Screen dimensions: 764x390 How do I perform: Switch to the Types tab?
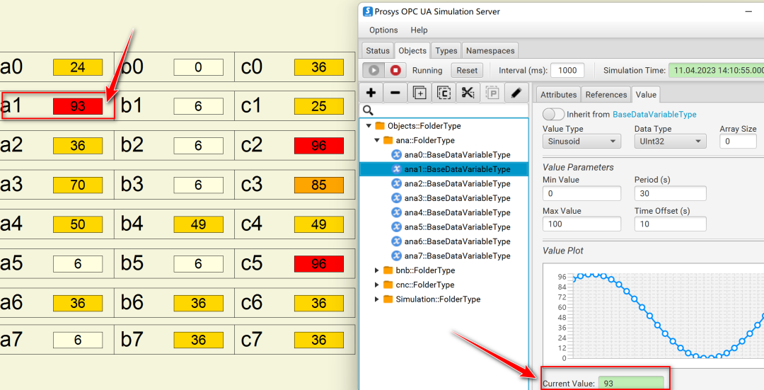click(x=446, y=51)
